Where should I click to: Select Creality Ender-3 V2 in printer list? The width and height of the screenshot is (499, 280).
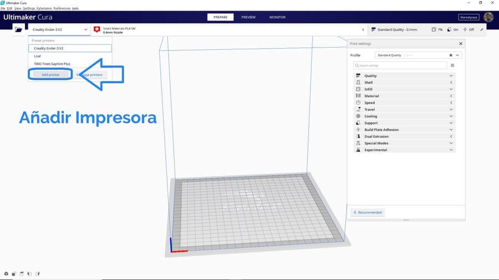[x=70, y=48]
